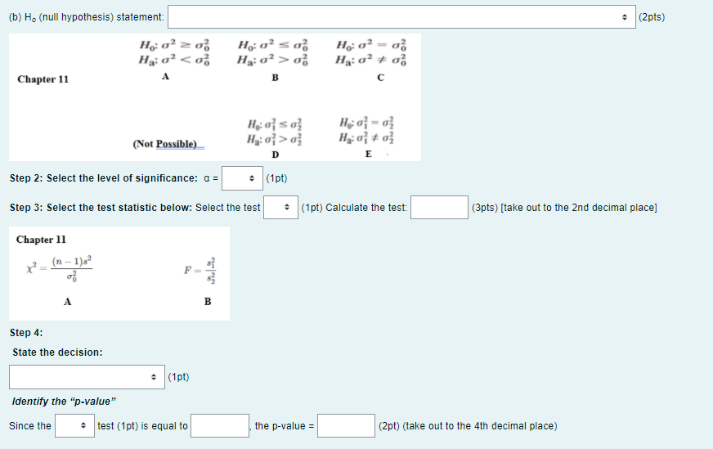Click the 'Identify the p-value' heading
Screen dimensions: 713x449
[64, 402]
